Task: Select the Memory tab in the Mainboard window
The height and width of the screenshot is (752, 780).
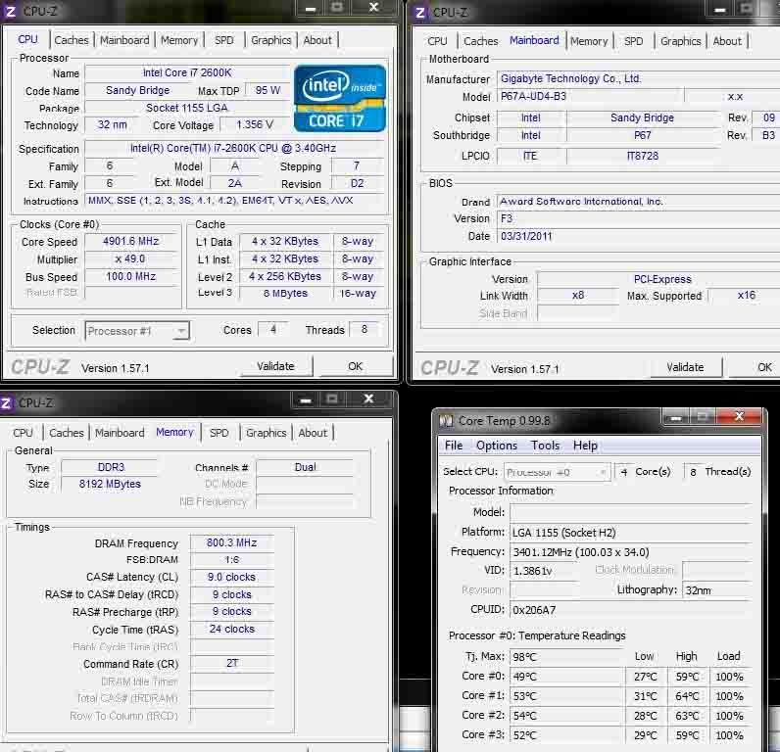Action: pyautogui.click(x=589, y=41)
